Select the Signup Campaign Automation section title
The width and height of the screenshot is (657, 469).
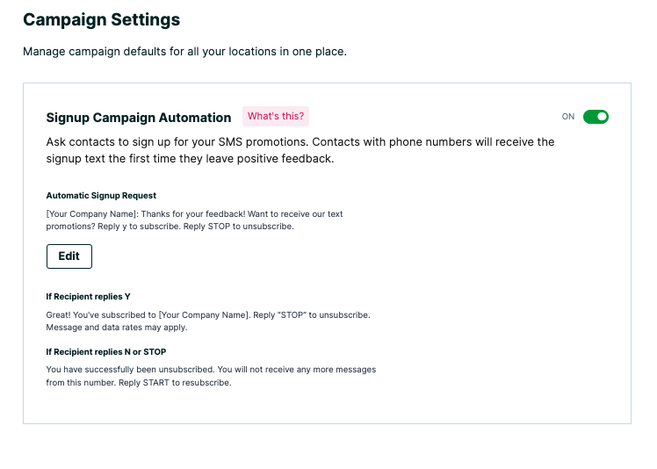tap(139, 118)
